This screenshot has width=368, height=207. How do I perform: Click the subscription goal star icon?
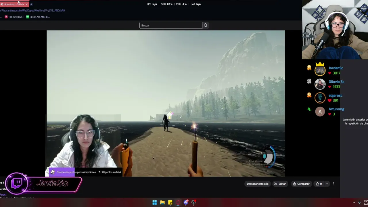pos(53,172)
